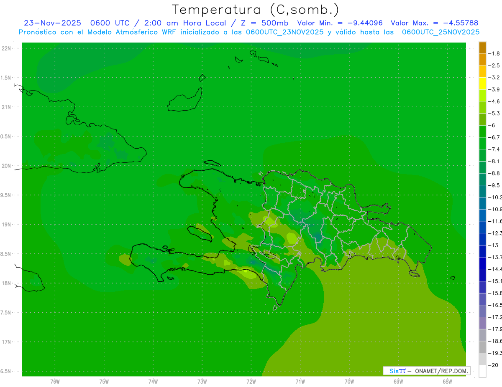Click the '74W' longitude label
The width and height of the screenshot is (502, 387).
tap(153, 381)
